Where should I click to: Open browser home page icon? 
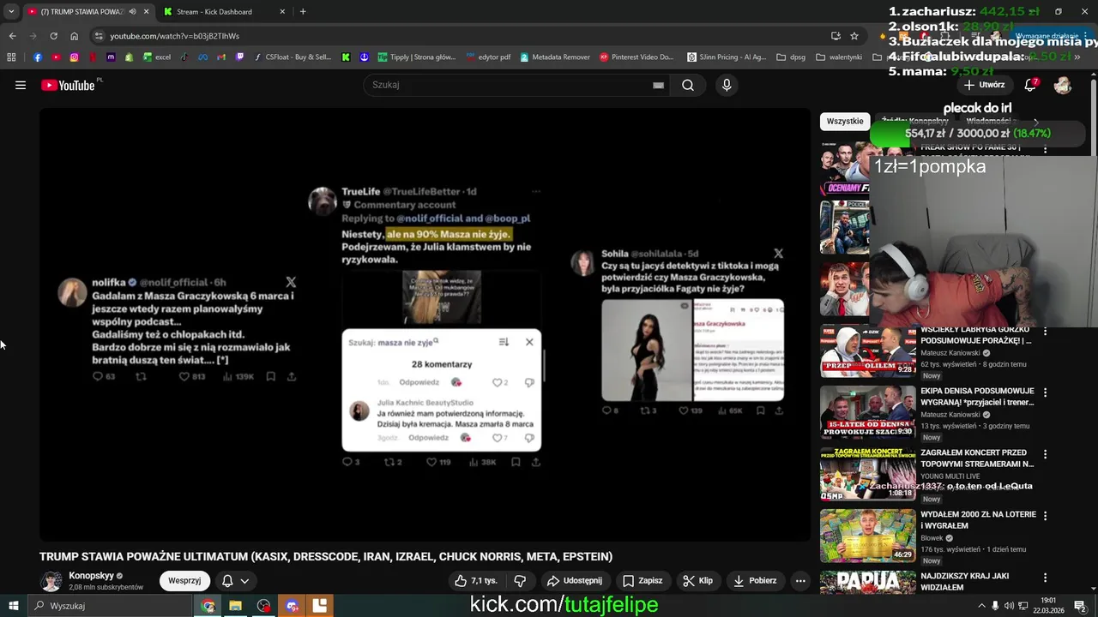(74, 36)
